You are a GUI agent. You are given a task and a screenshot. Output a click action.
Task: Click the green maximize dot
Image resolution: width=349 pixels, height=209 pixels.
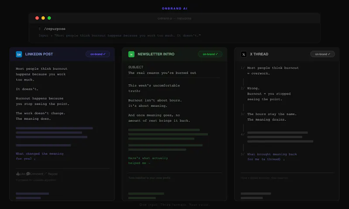tap(49, 18)
